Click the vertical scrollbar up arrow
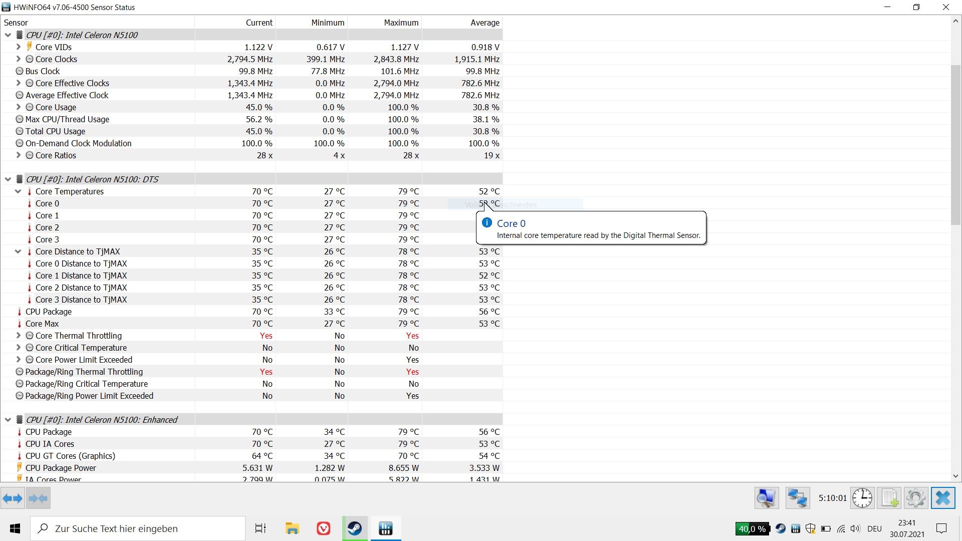This screenshot has height=541, width=962. tap(955, 21)
